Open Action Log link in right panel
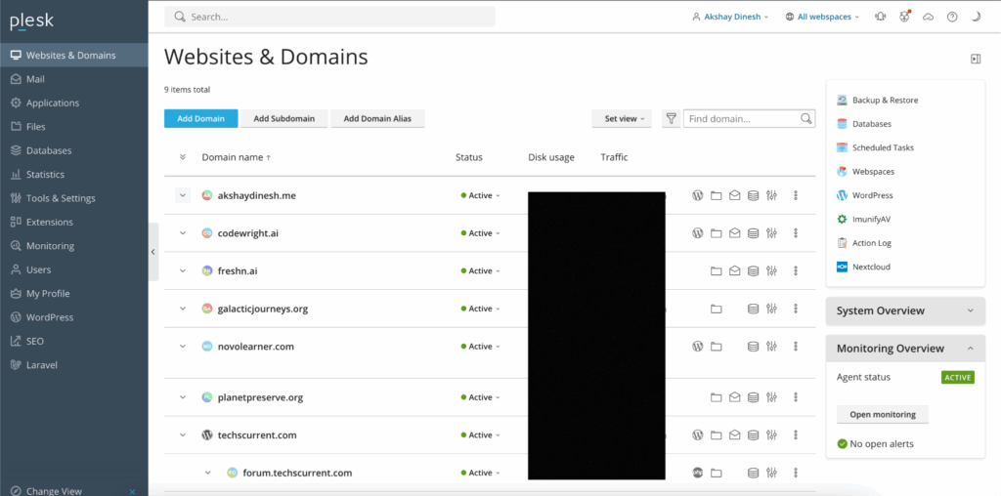1001x496 pixels. (x=871, y=243)
